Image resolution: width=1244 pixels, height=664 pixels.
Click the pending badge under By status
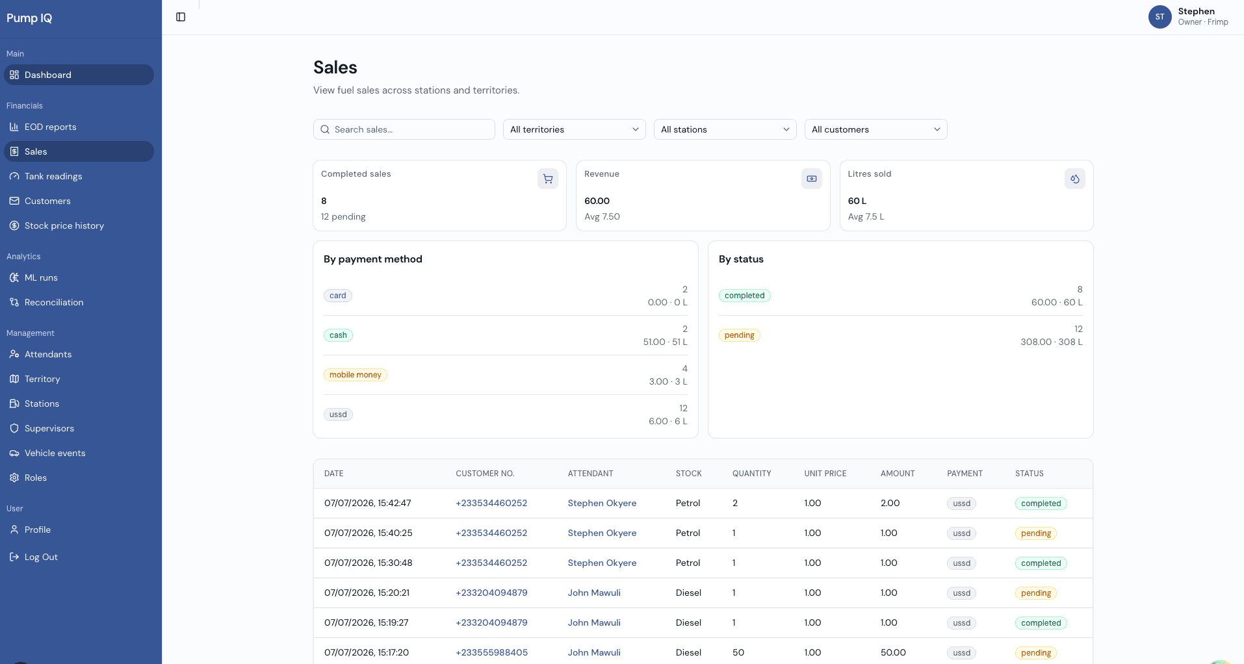(740, 335)
